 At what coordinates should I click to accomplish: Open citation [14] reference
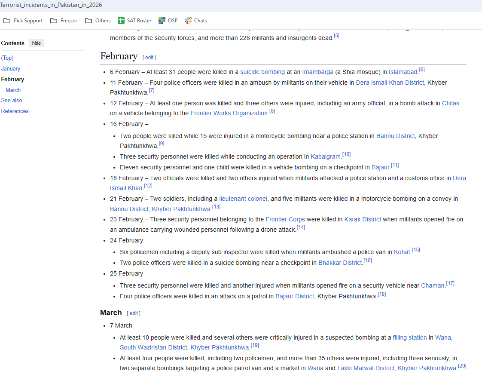(x=301, y=227)
